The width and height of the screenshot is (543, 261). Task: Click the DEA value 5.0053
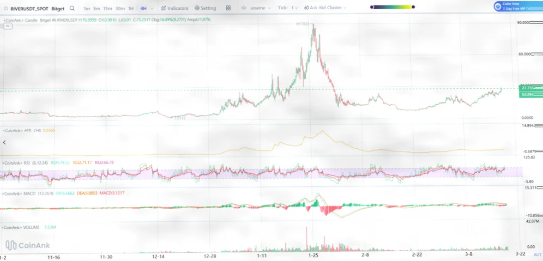click(88, 193)
